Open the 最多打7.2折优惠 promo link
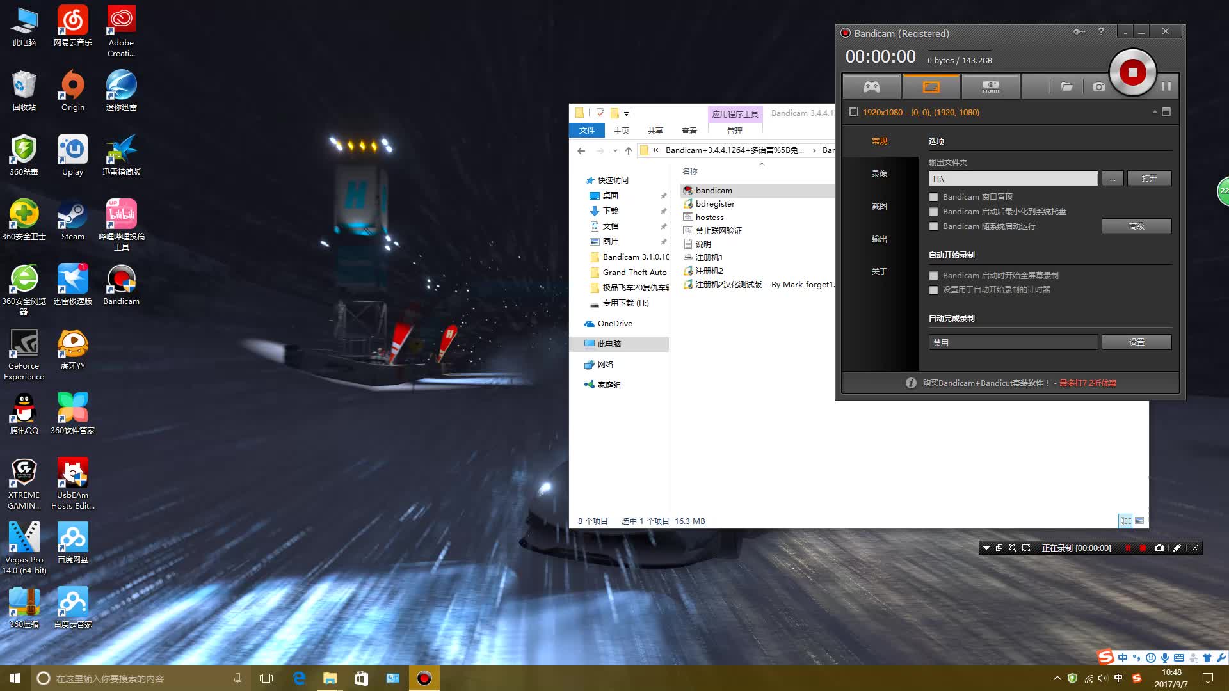Screen dimensions: 1229x691 pos(1088,383)
